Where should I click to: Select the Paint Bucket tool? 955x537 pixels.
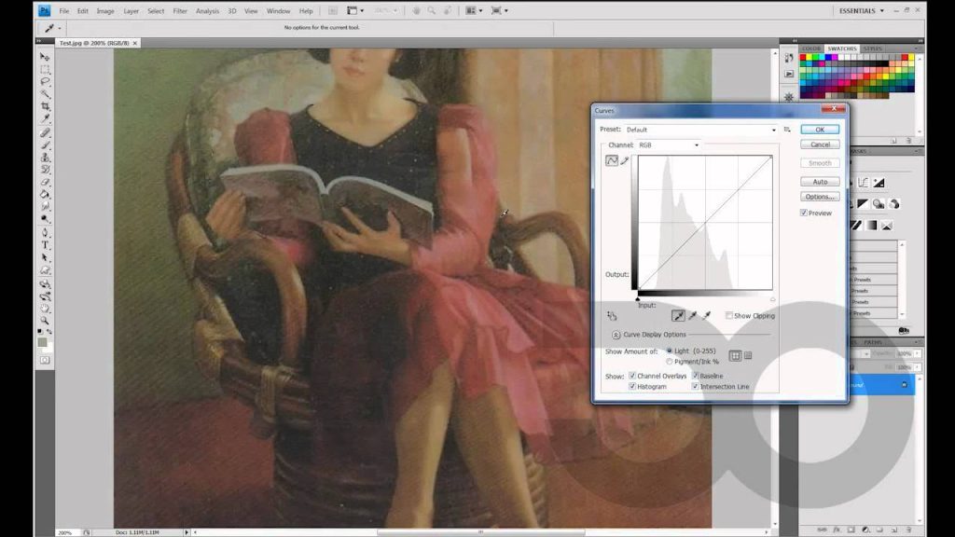45,194
